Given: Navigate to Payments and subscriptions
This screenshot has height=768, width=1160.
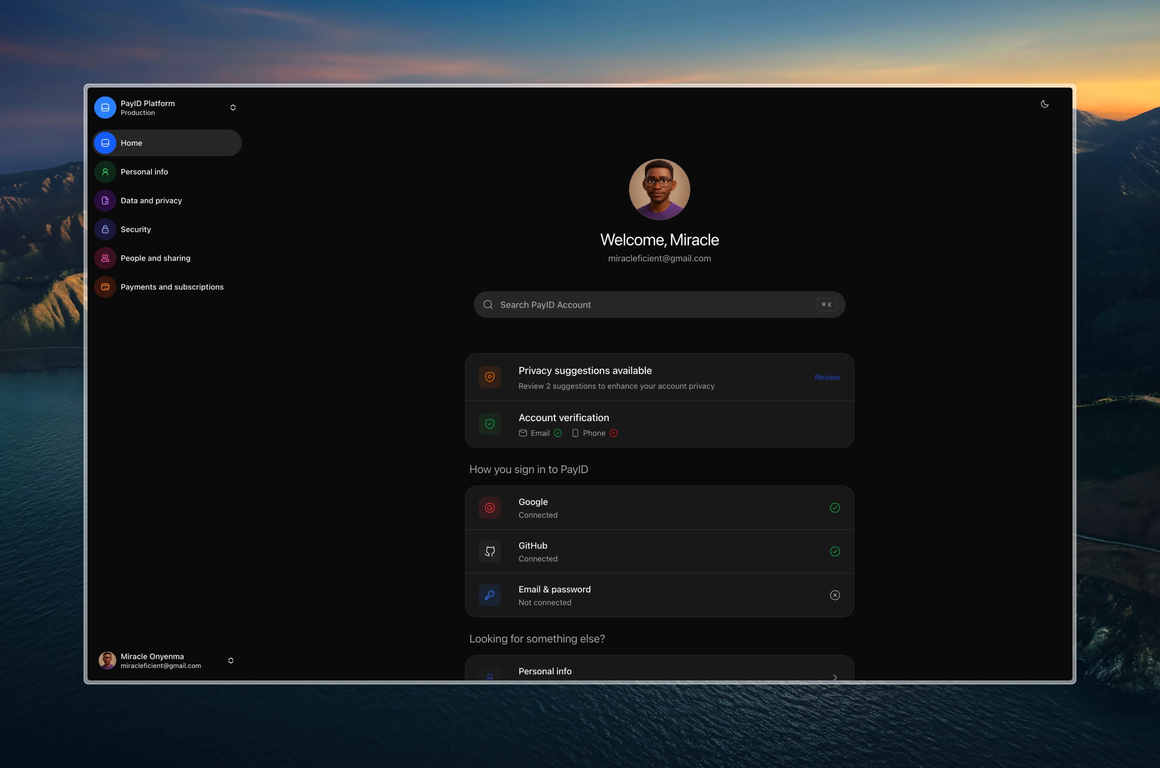Looking at the screenshot, I should point(167,287).
